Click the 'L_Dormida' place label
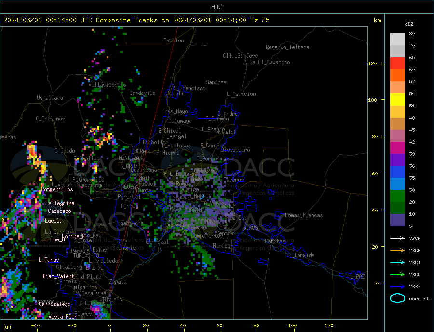 click(x=302, y=255)
